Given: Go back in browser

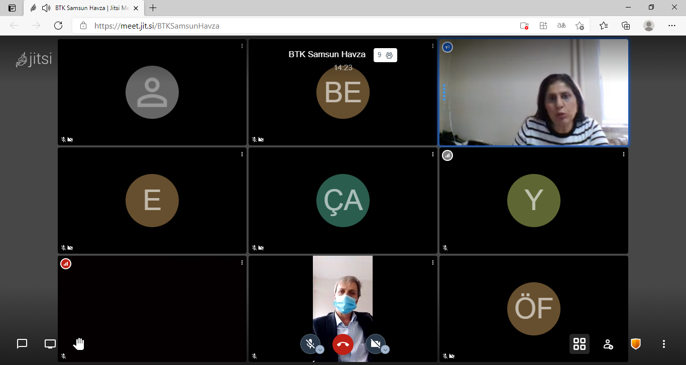Looking at the screenshot, I should pos(14,26).
